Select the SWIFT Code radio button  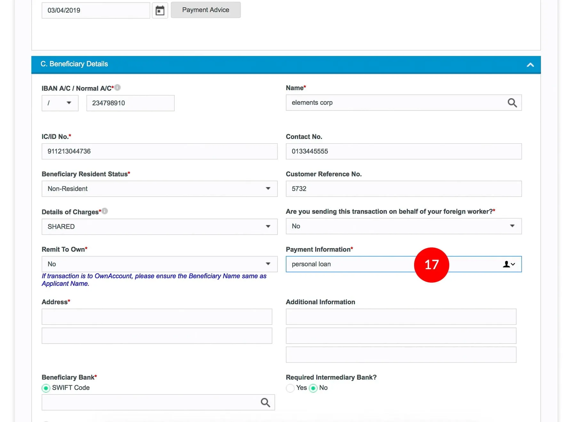(46, 388)
